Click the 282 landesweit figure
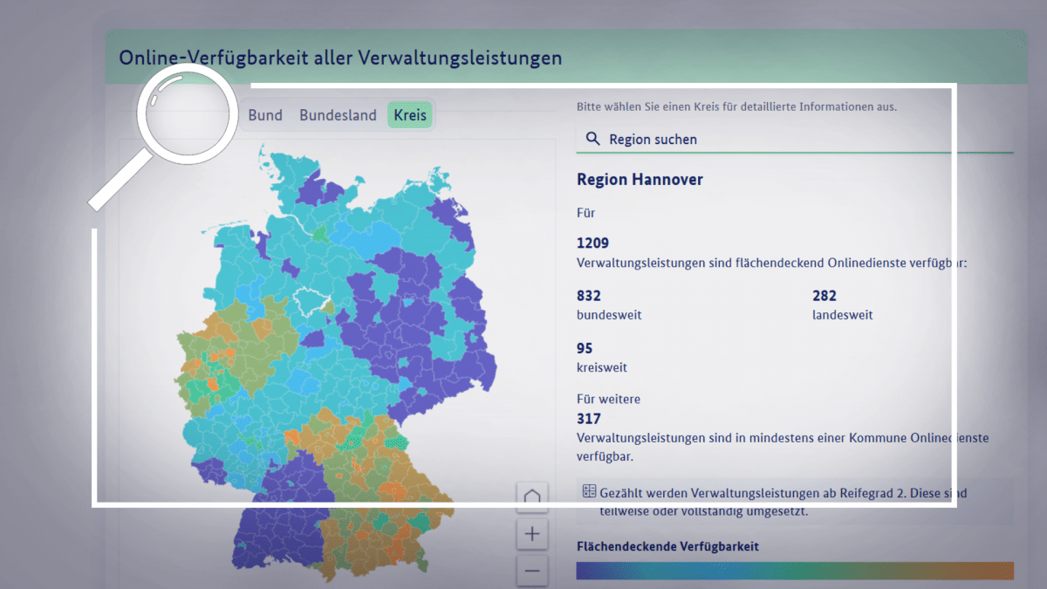This screenshot has width=1047, height=589. [825, 296]
